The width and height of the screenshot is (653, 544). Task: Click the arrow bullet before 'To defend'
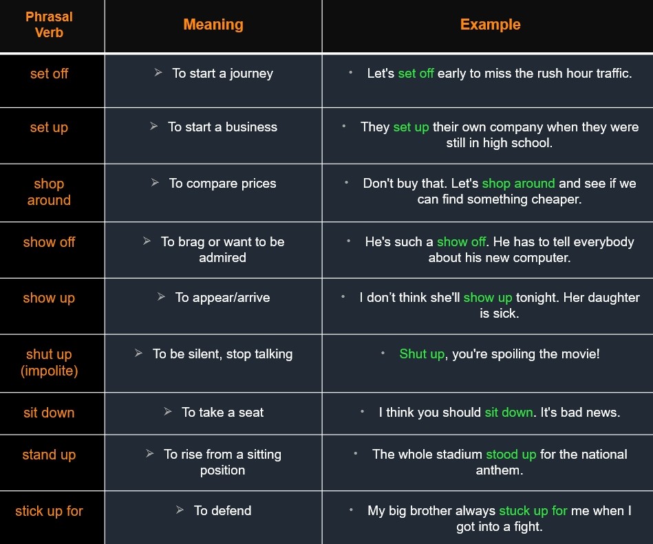[180, 510]
